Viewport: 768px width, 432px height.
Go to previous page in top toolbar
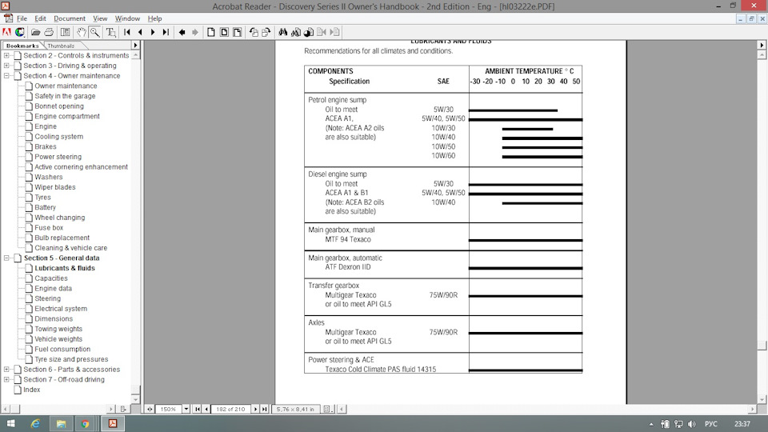tap(140, 32)
